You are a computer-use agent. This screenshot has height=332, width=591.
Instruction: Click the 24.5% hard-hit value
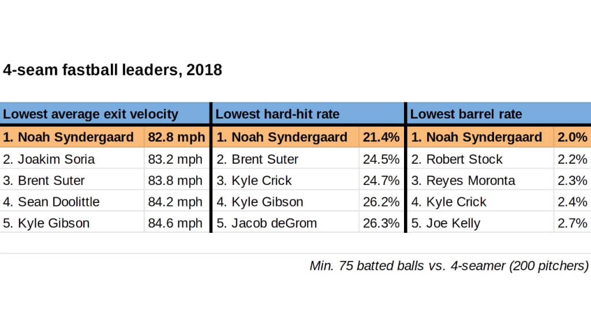tap(381, 159)
